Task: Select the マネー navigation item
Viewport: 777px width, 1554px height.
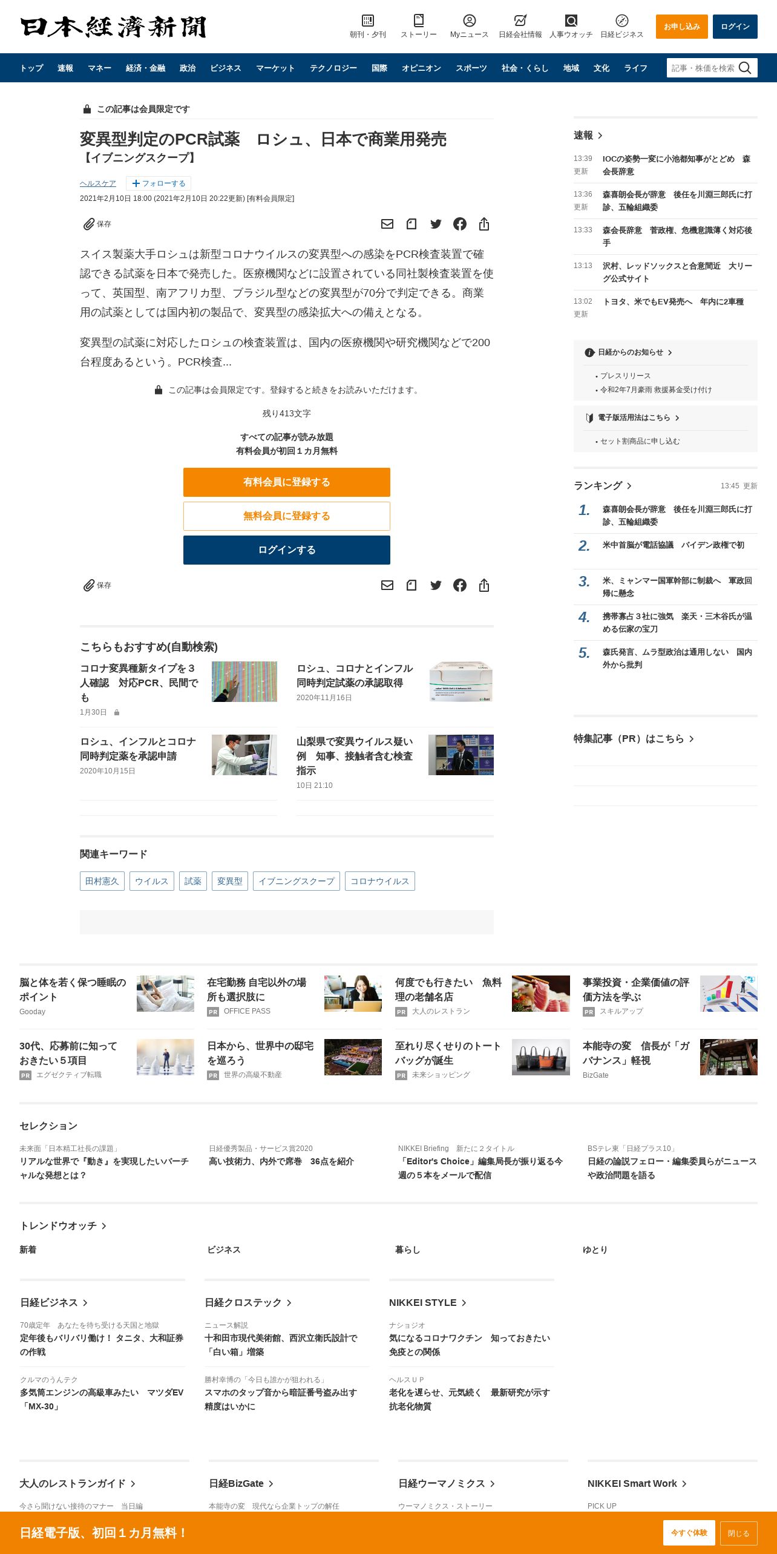Action: click(x=99, y=68)
